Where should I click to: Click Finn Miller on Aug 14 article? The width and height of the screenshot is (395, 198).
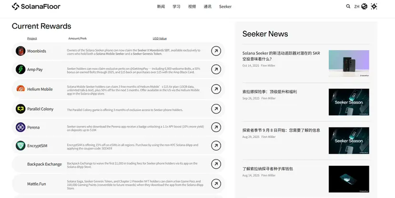(x=269, y=175)
